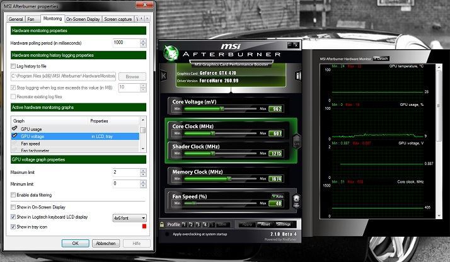This screenshot has height=262, width=450.
Task: Toggle Show in Logitech keyboard LCD display
Action: (x=13, y=217)
